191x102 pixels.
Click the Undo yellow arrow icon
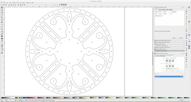pyautogui.click(x=187, y=22)
